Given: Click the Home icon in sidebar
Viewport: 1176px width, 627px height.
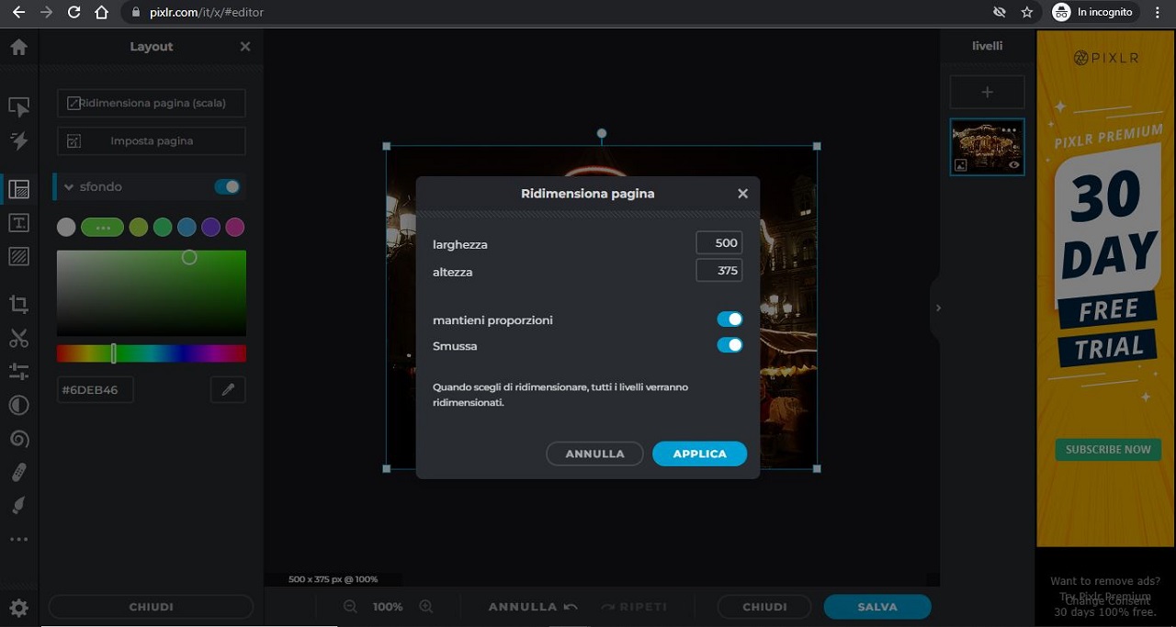Looking at the screenshot, I should [18, 47].
